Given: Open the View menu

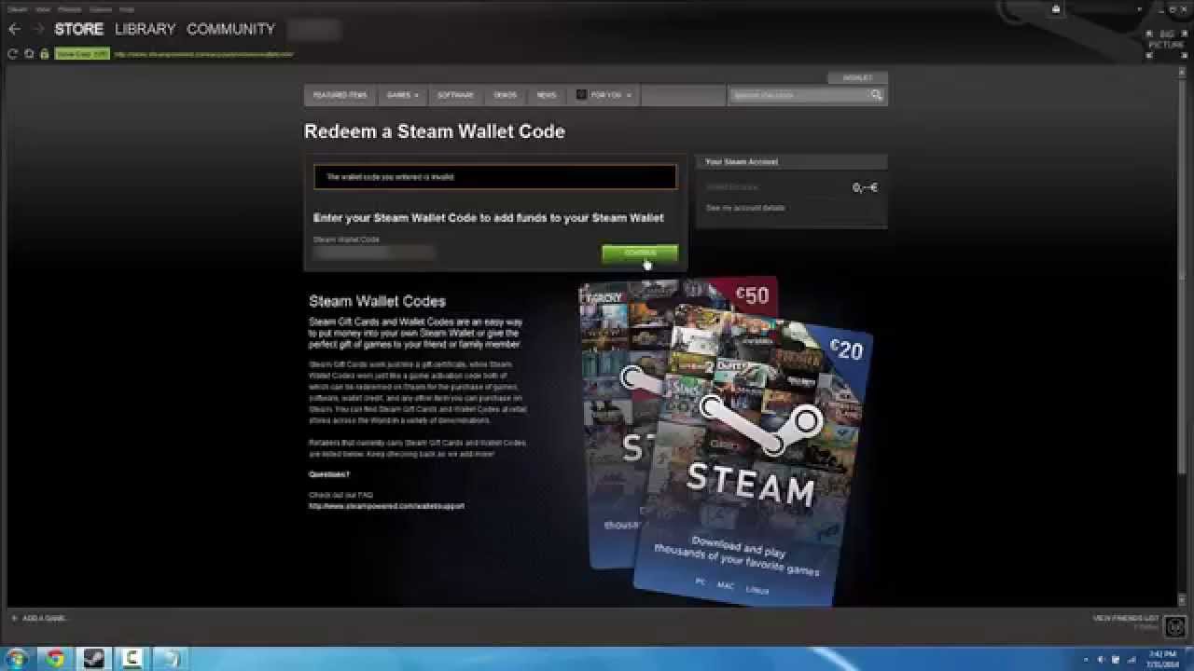Looking at the screenshot, I should point(43,8).
